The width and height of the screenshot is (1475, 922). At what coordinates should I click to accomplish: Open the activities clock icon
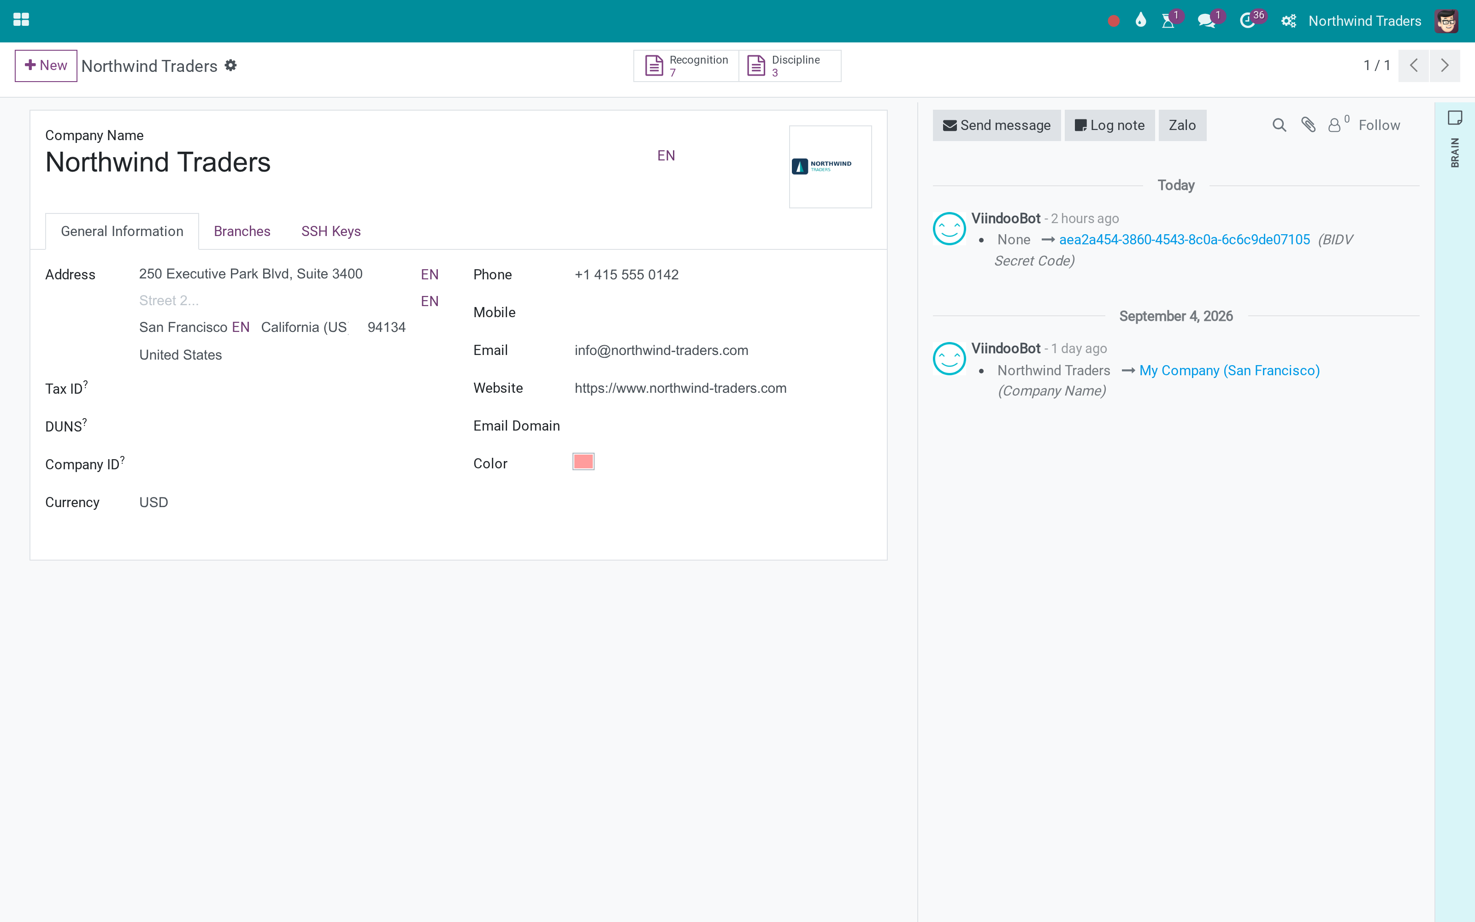1247,21
